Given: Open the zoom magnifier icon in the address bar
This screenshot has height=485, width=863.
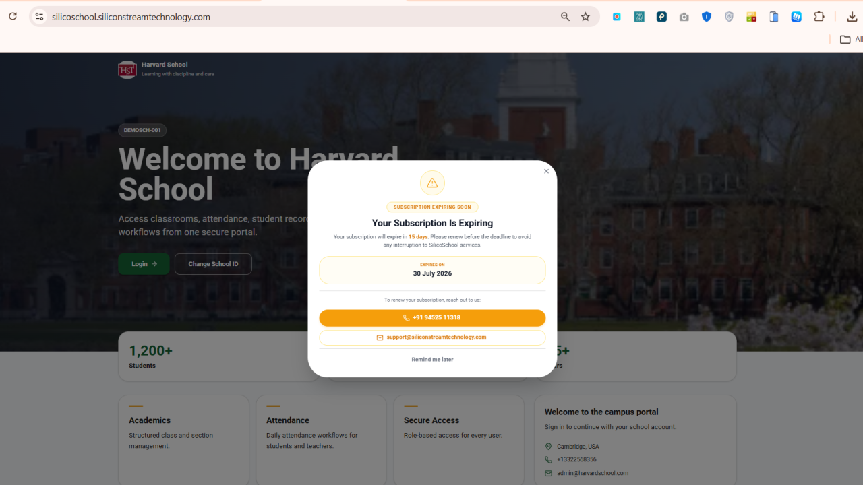Looking at the screenshot, I should point(565,17).
